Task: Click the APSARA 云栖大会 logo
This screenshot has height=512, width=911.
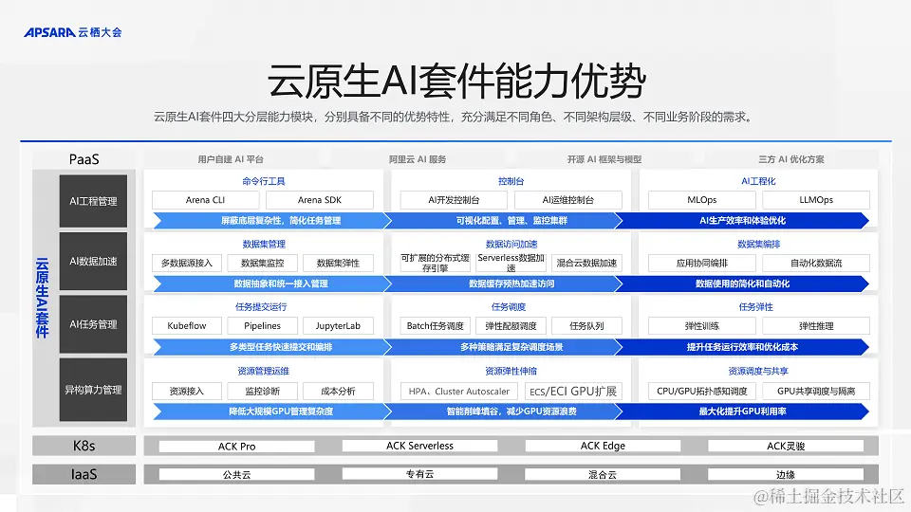Action: [73, 32]
